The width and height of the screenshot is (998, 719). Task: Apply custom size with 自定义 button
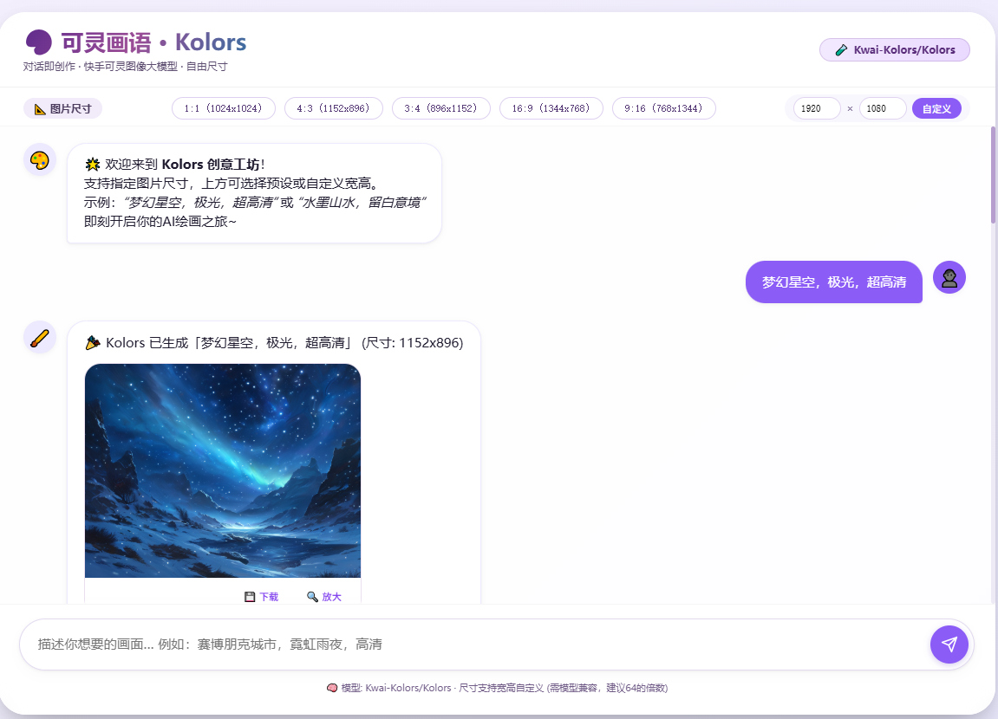click(936, 108)
